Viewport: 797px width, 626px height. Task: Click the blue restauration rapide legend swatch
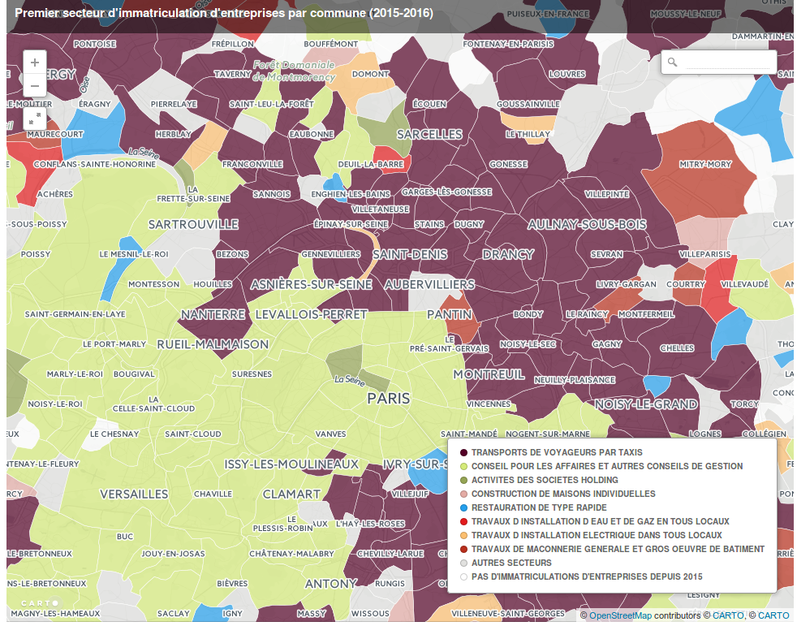tap(463, 507)
